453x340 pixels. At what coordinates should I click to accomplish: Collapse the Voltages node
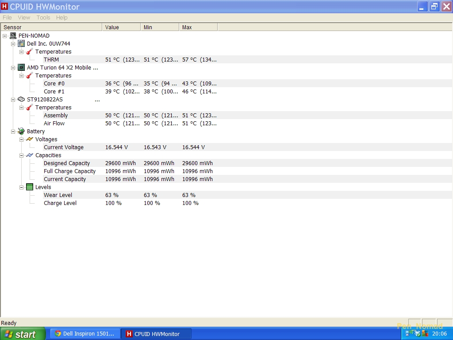point(21,139)
